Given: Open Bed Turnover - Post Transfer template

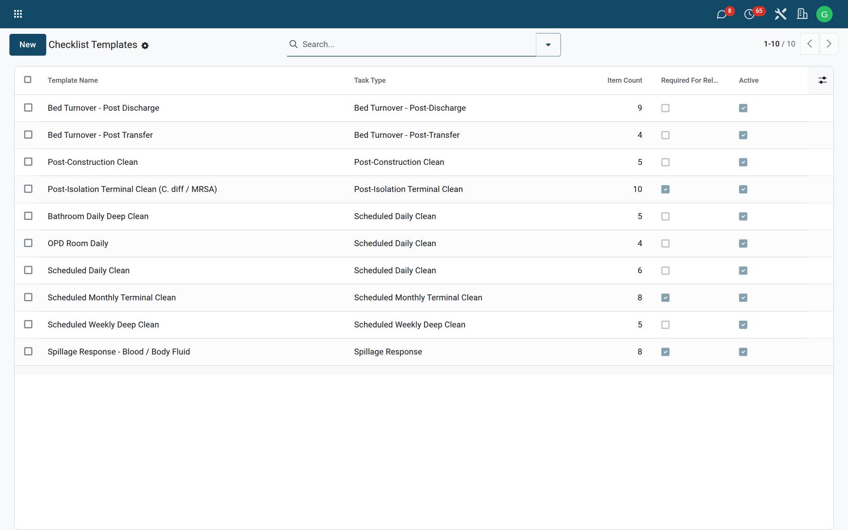Looking at the screenshot, I should click(x=100, y=135).
